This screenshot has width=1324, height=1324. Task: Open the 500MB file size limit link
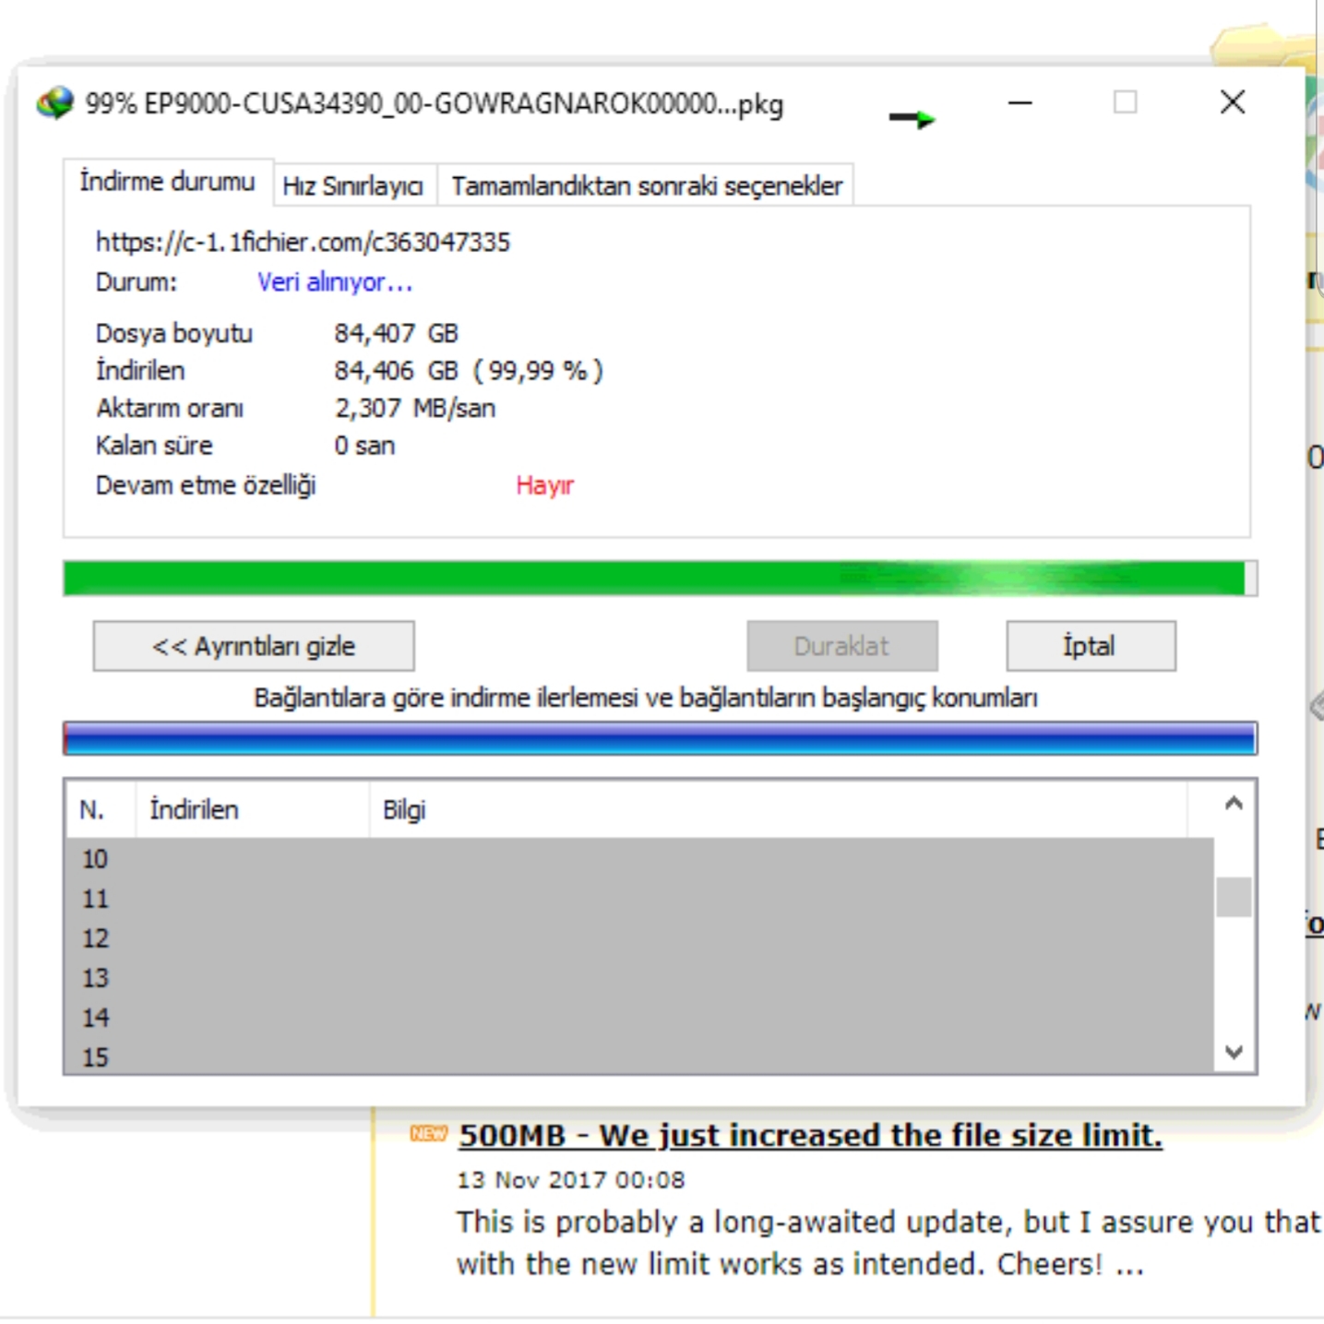(809, 1135)
